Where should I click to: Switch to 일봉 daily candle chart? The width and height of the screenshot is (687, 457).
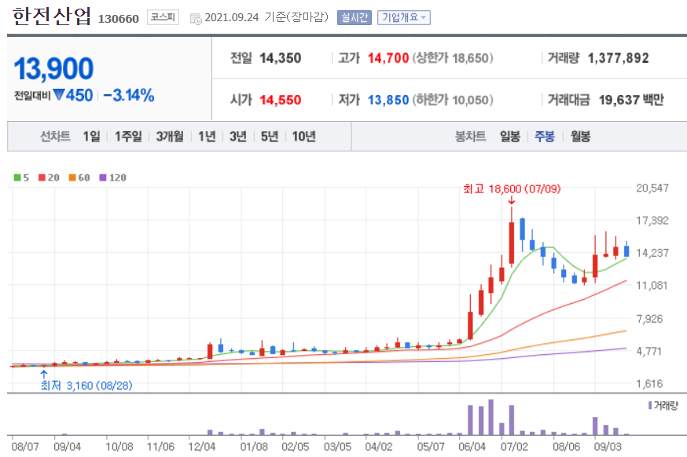click(x=510, y=137)
